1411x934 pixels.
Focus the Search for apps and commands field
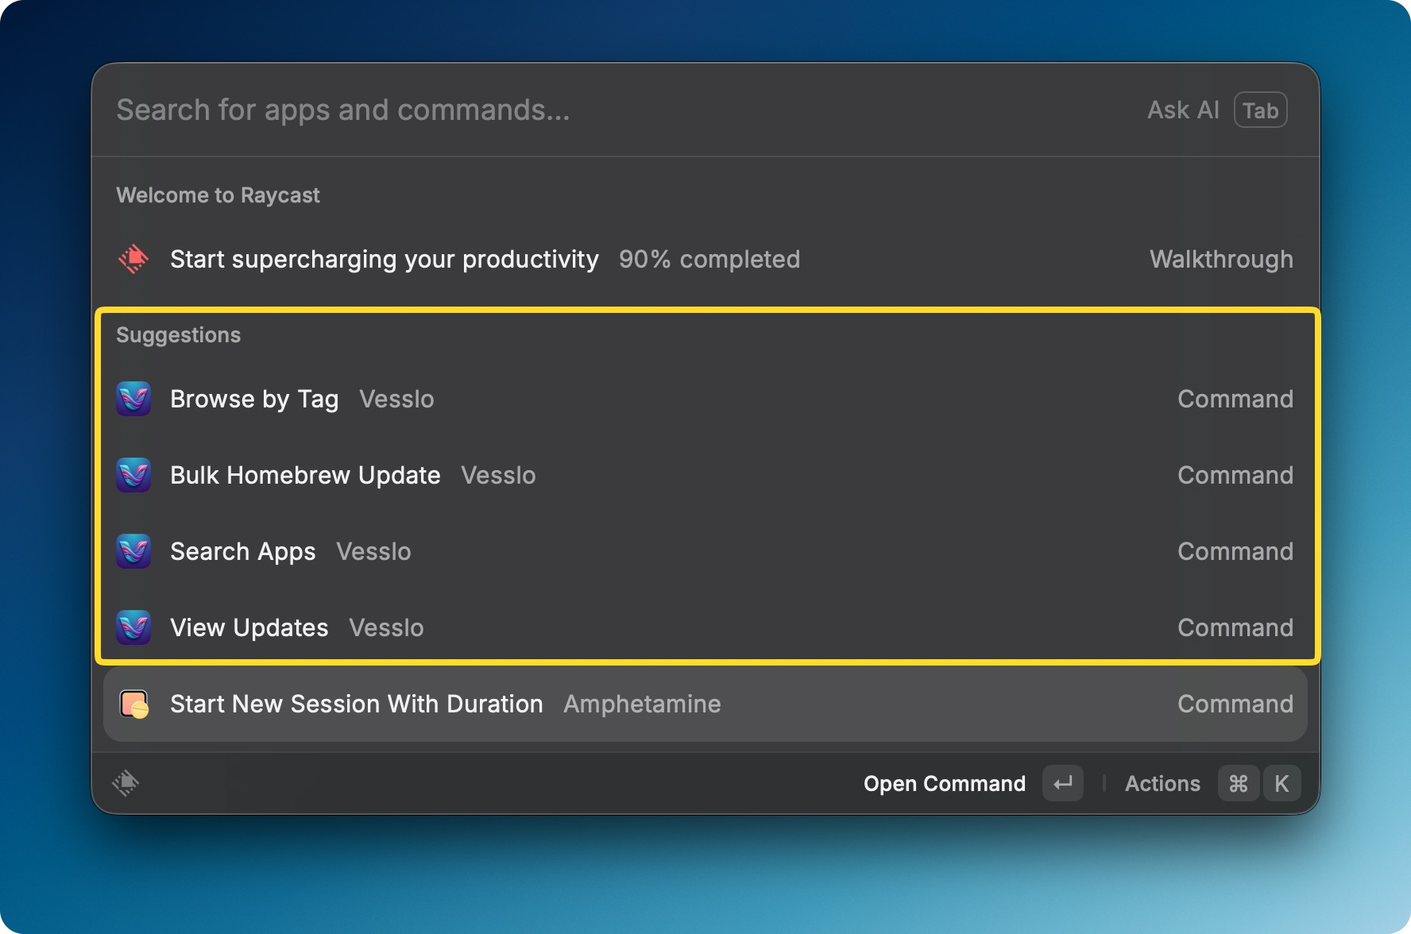pos(620,110)
